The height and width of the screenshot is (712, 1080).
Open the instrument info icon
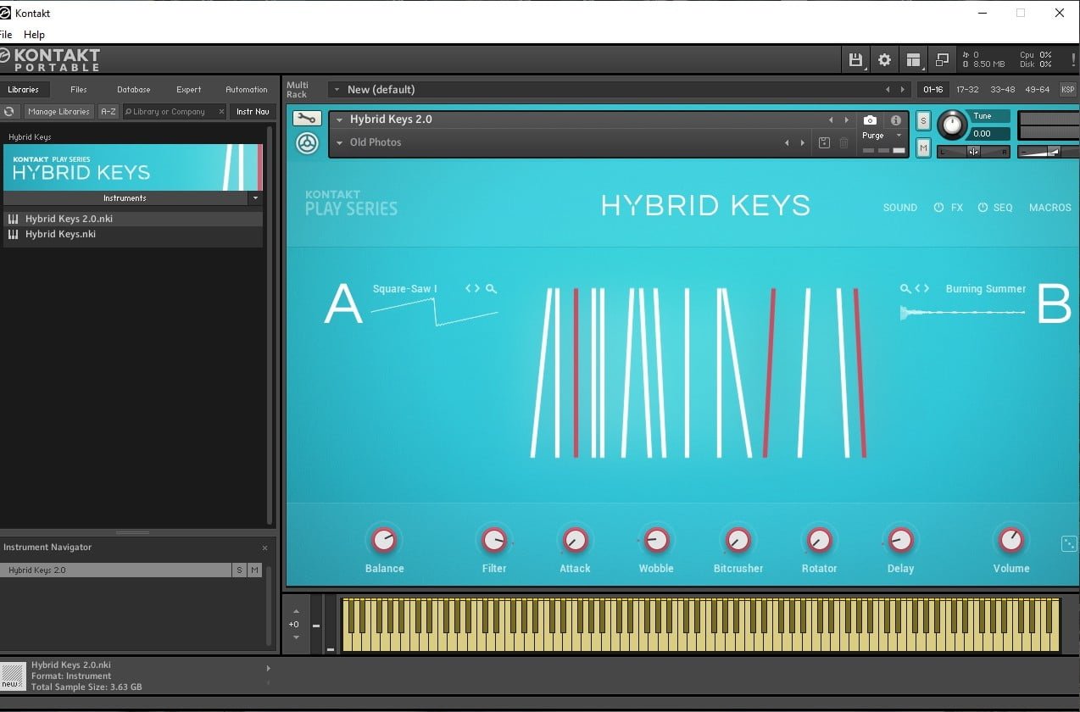pos(895,120)
